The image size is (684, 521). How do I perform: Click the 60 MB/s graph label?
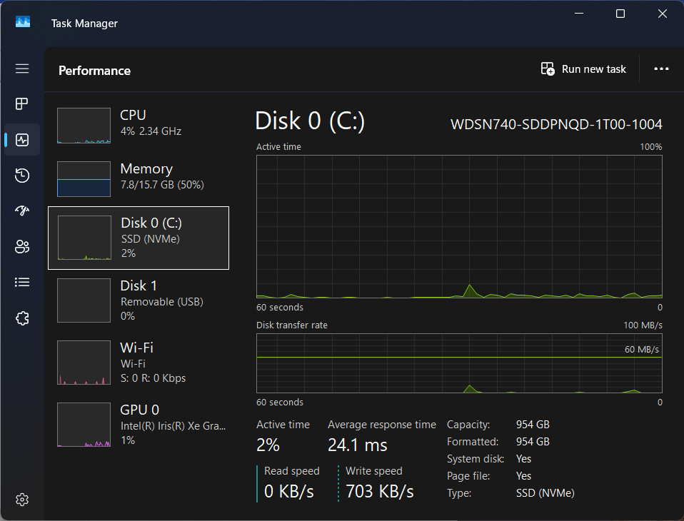(x=642, y=350)
